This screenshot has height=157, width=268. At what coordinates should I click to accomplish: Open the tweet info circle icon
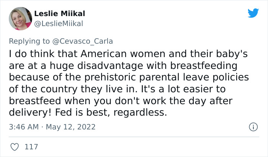pyautogui.click(x=252, y=126)
